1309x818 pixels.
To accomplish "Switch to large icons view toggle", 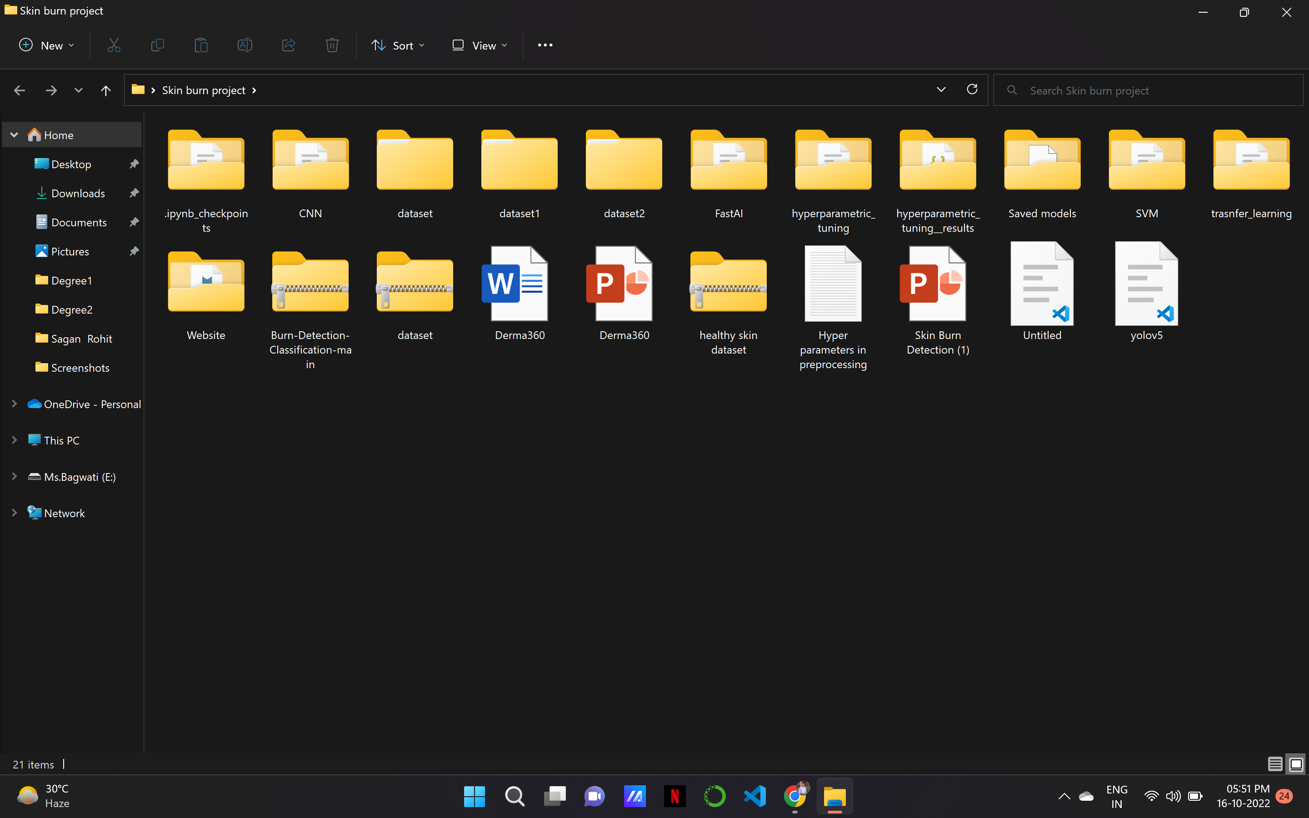I will point(1296,764).
